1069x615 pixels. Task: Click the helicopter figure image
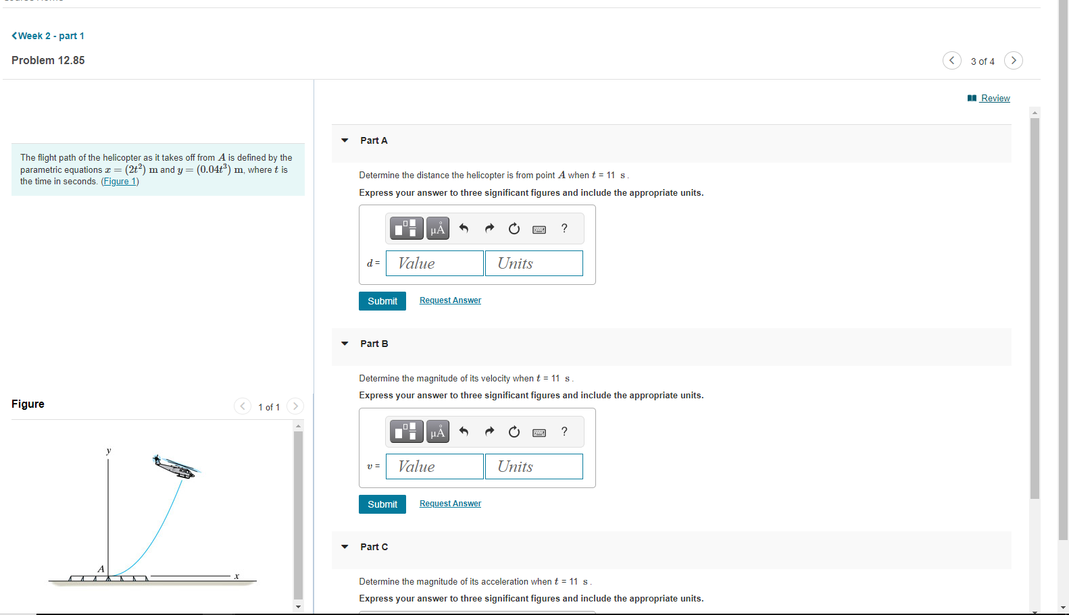[153, 516]
